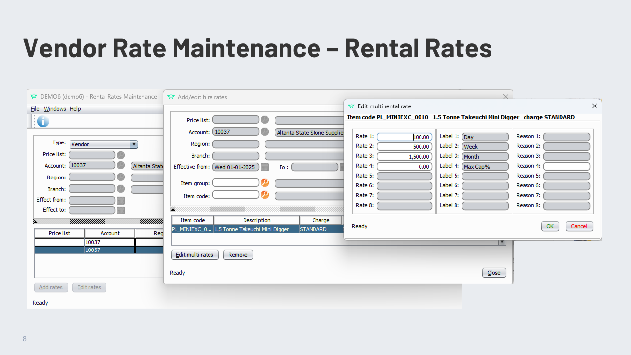
Task: Collapse filter panel in Add/edit hire rates
Action: point(173,209)
